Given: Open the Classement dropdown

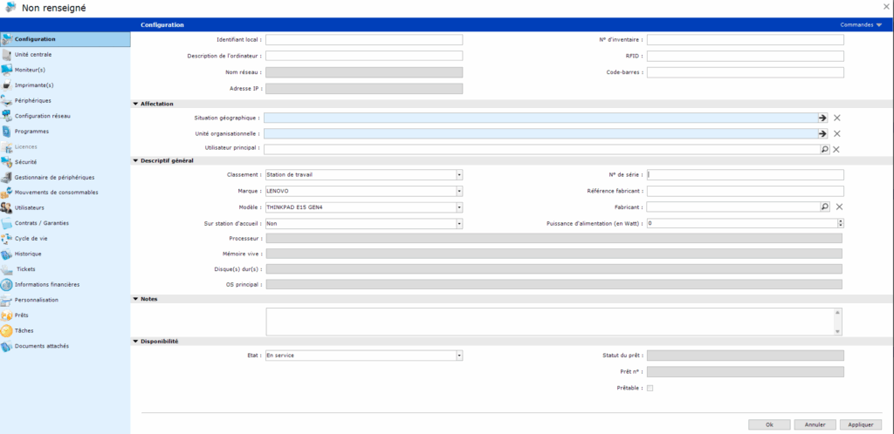Looking at the screenshot, I should (x=459, y=174).
